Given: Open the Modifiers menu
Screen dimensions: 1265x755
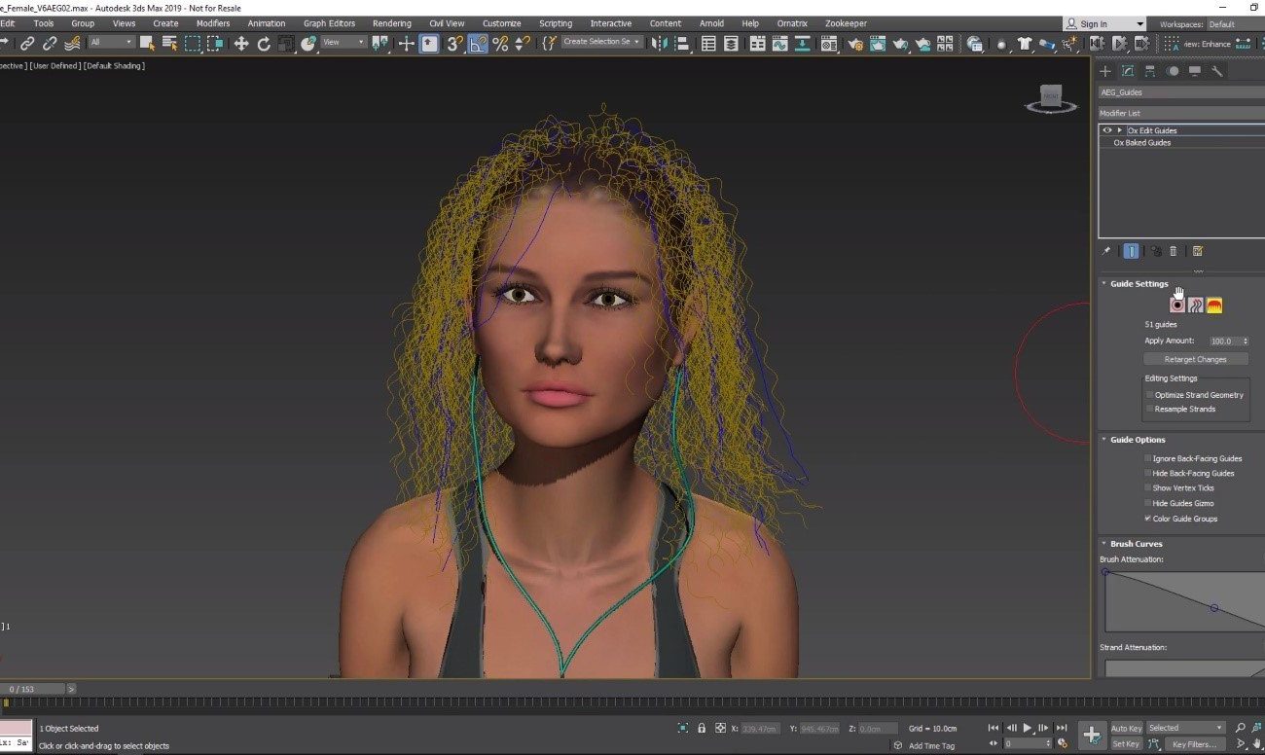Looking at the screenshot, I should tap(213, 23).
